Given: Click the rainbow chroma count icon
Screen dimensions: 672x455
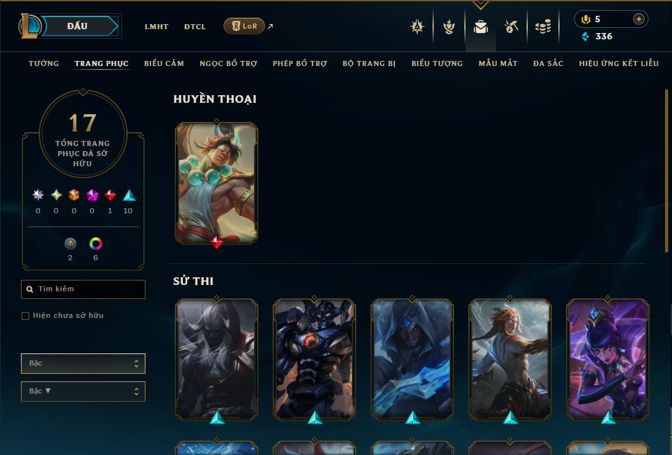Looking at the screenshot, I should (95, 244).
